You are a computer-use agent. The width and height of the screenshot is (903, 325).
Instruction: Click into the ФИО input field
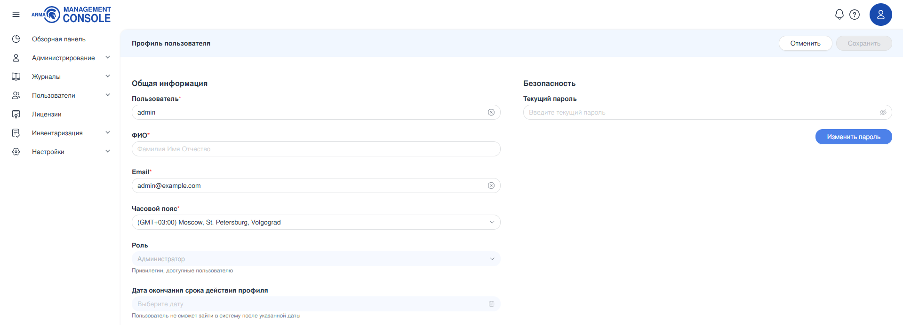pos(316,149)
